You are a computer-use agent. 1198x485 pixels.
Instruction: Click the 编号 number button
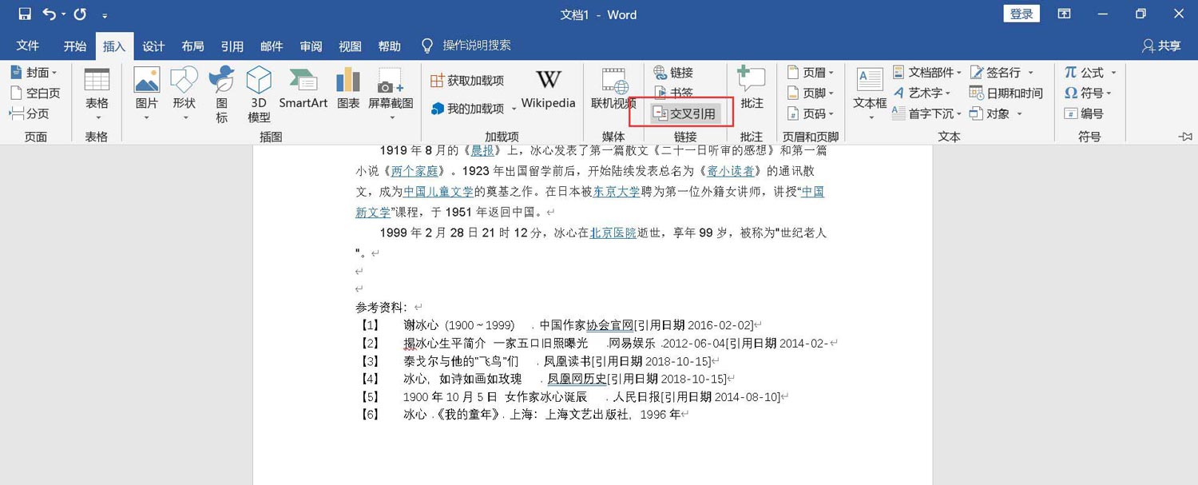tap(1084, 113)
